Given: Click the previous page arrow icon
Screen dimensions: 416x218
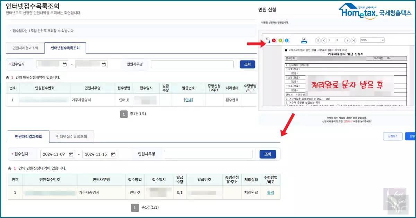Looking at the screenshot, I should (324, 40).
